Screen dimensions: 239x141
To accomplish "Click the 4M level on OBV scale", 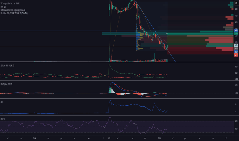I will pyautogui.click(x=236, y=104).
